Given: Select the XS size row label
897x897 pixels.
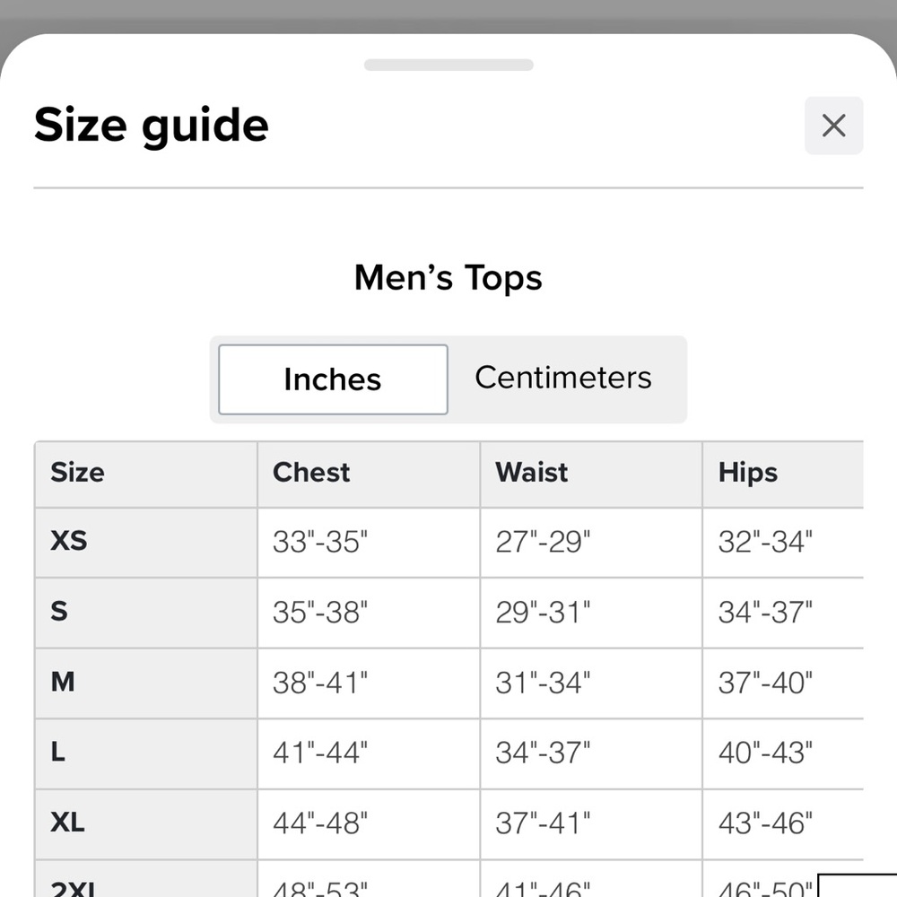Looking at the screenshot, I should click(x=69, y=541).
